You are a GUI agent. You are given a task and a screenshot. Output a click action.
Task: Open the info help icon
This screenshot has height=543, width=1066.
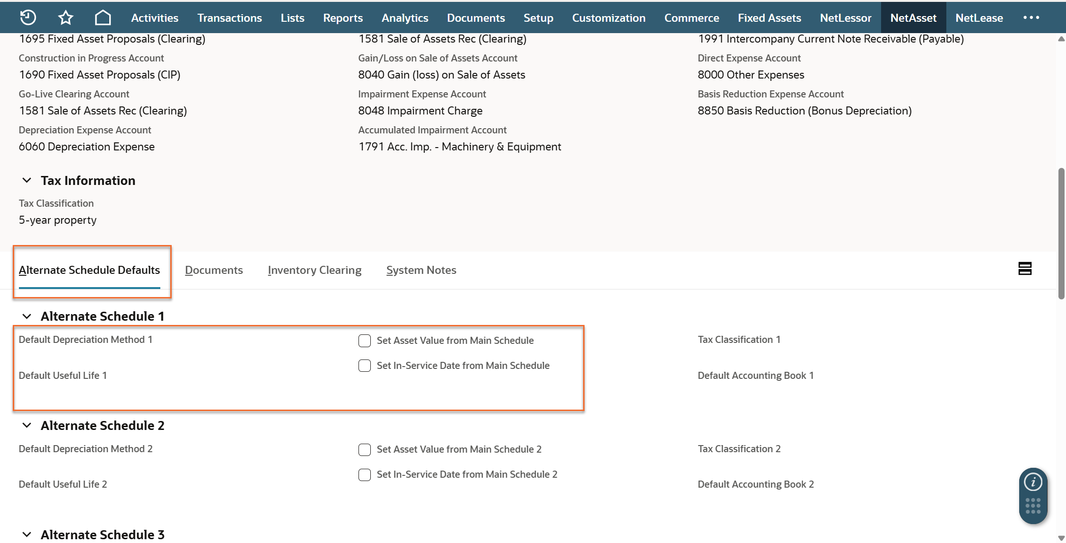pyautogui.click(x=1033, y=482)
